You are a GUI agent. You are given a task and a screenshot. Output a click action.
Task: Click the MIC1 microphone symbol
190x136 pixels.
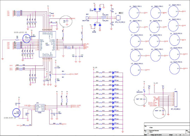point(87,18)
